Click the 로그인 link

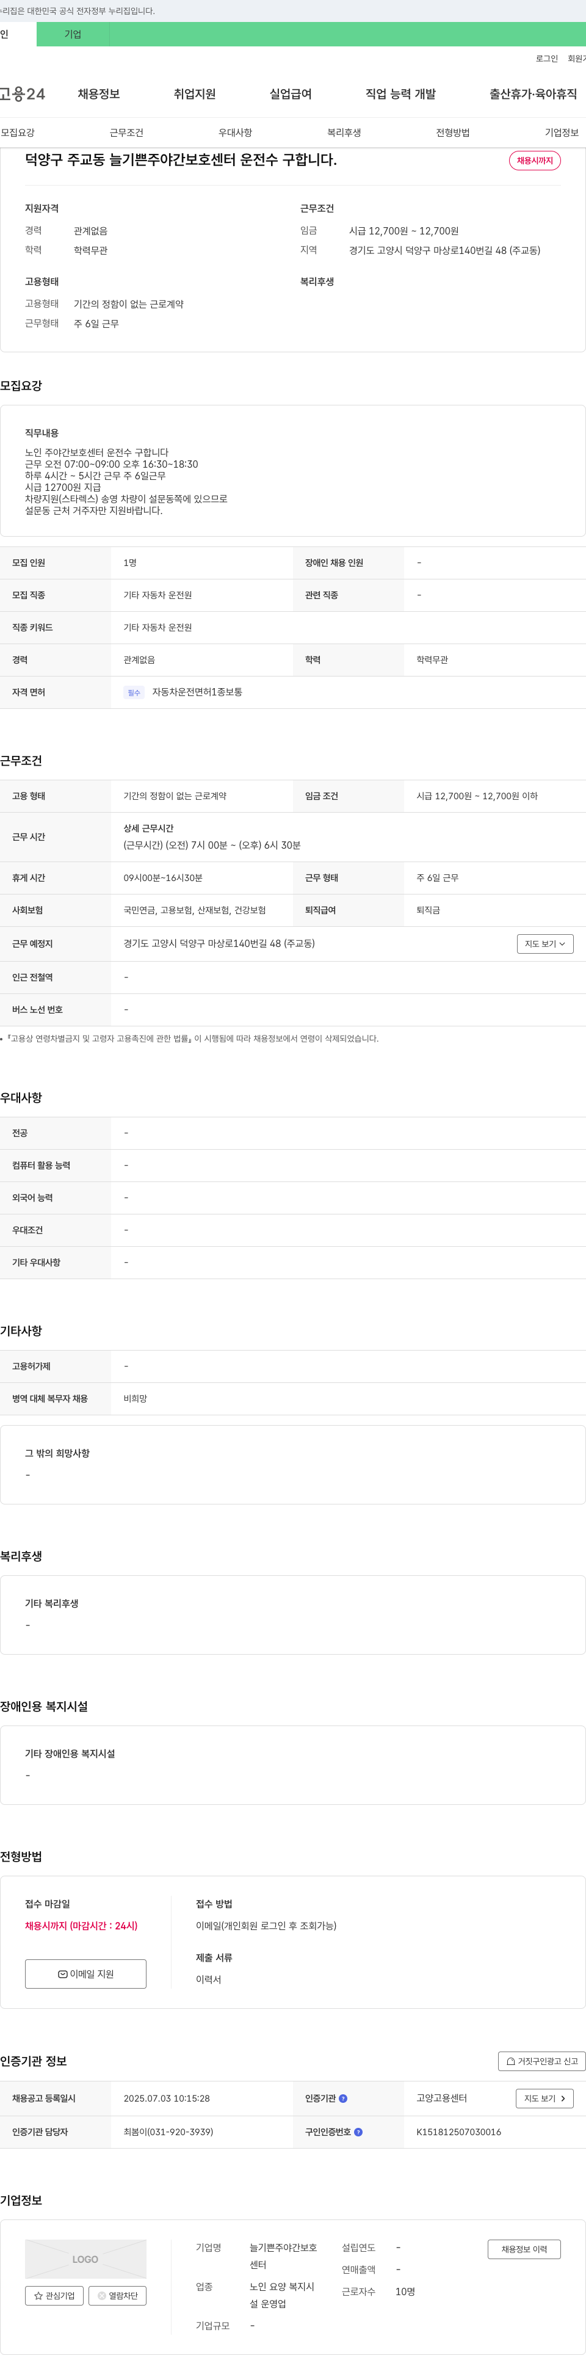point(547,59)
